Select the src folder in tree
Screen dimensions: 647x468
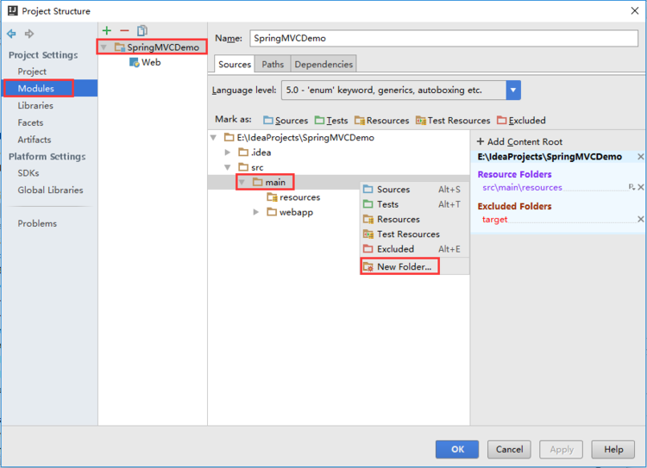(x=257, y=167)
